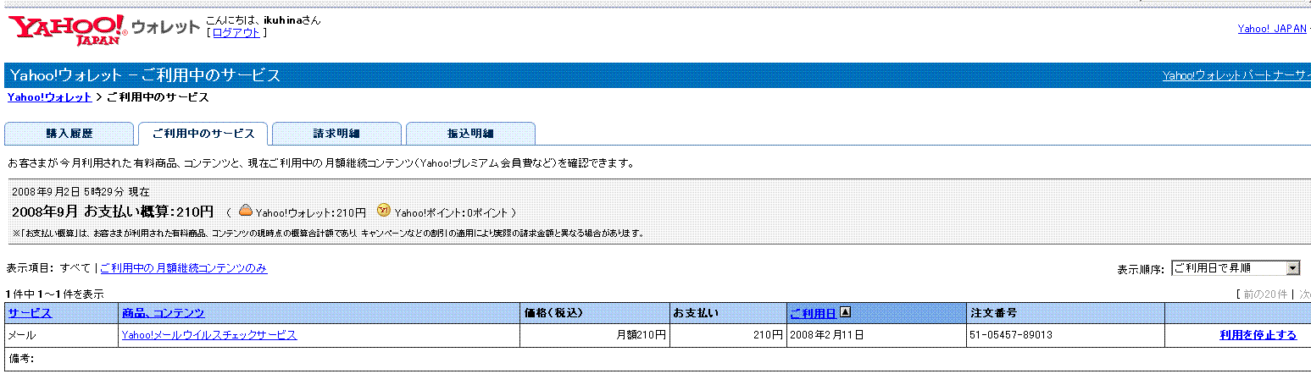This screenshot has width=1311, height=374.
Task: Switch to the 購入履歴 tab
Action: pos(69,134)
